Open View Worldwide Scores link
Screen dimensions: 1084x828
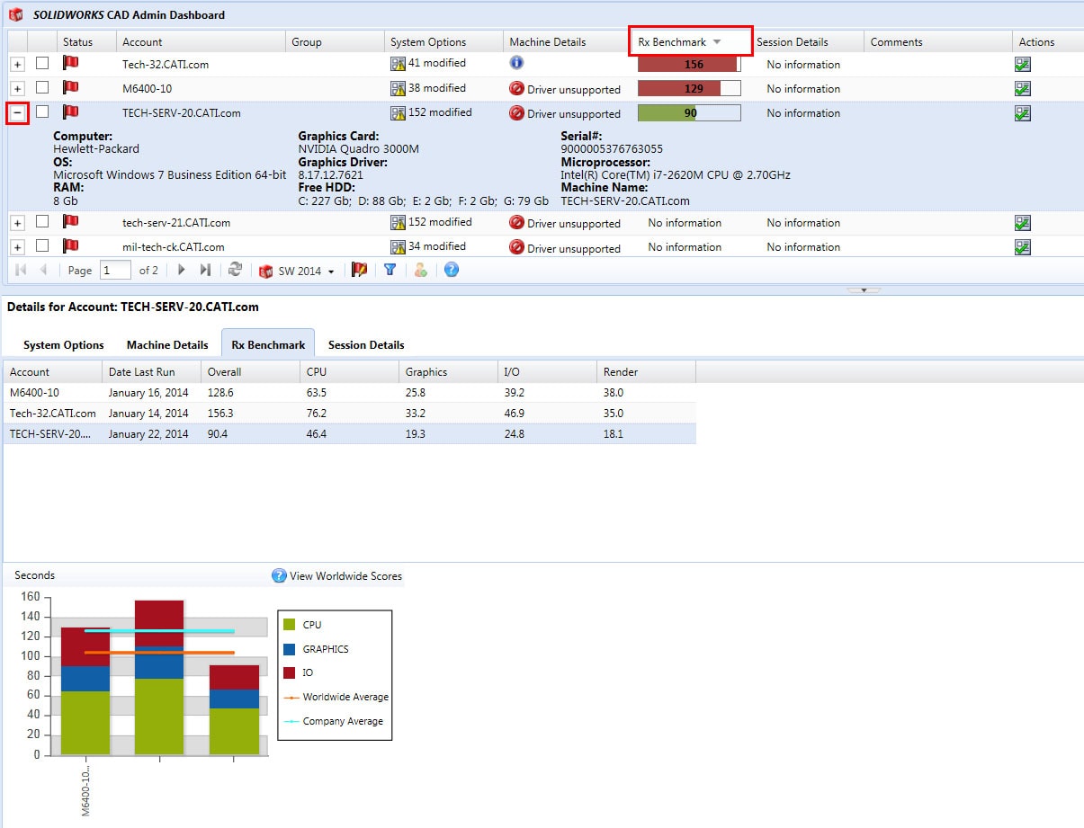point(337,575)
